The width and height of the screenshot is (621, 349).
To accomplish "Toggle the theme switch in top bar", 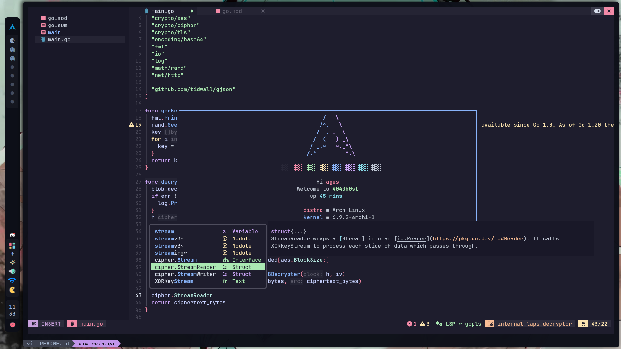I will pyautogui.click(x=597, y=11).
